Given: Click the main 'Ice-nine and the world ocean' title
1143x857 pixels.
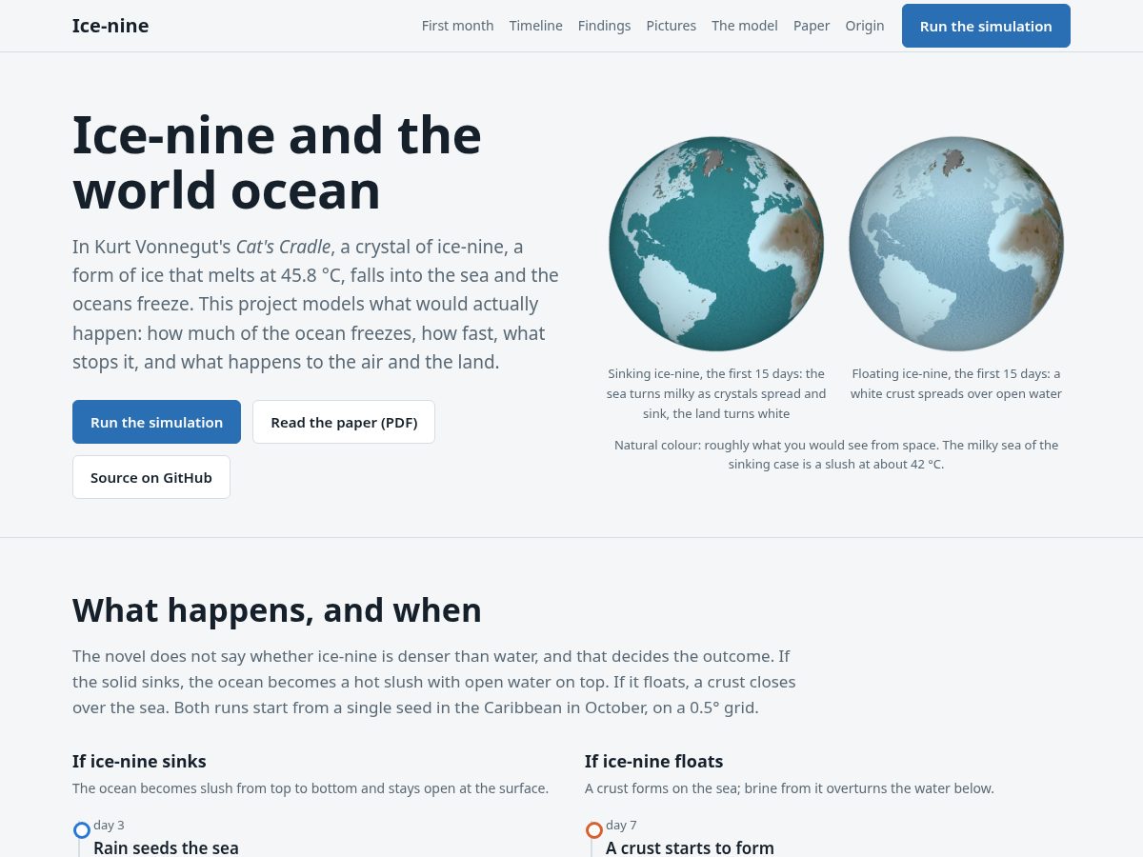Looking at the screenshot, I should [277, 162].
